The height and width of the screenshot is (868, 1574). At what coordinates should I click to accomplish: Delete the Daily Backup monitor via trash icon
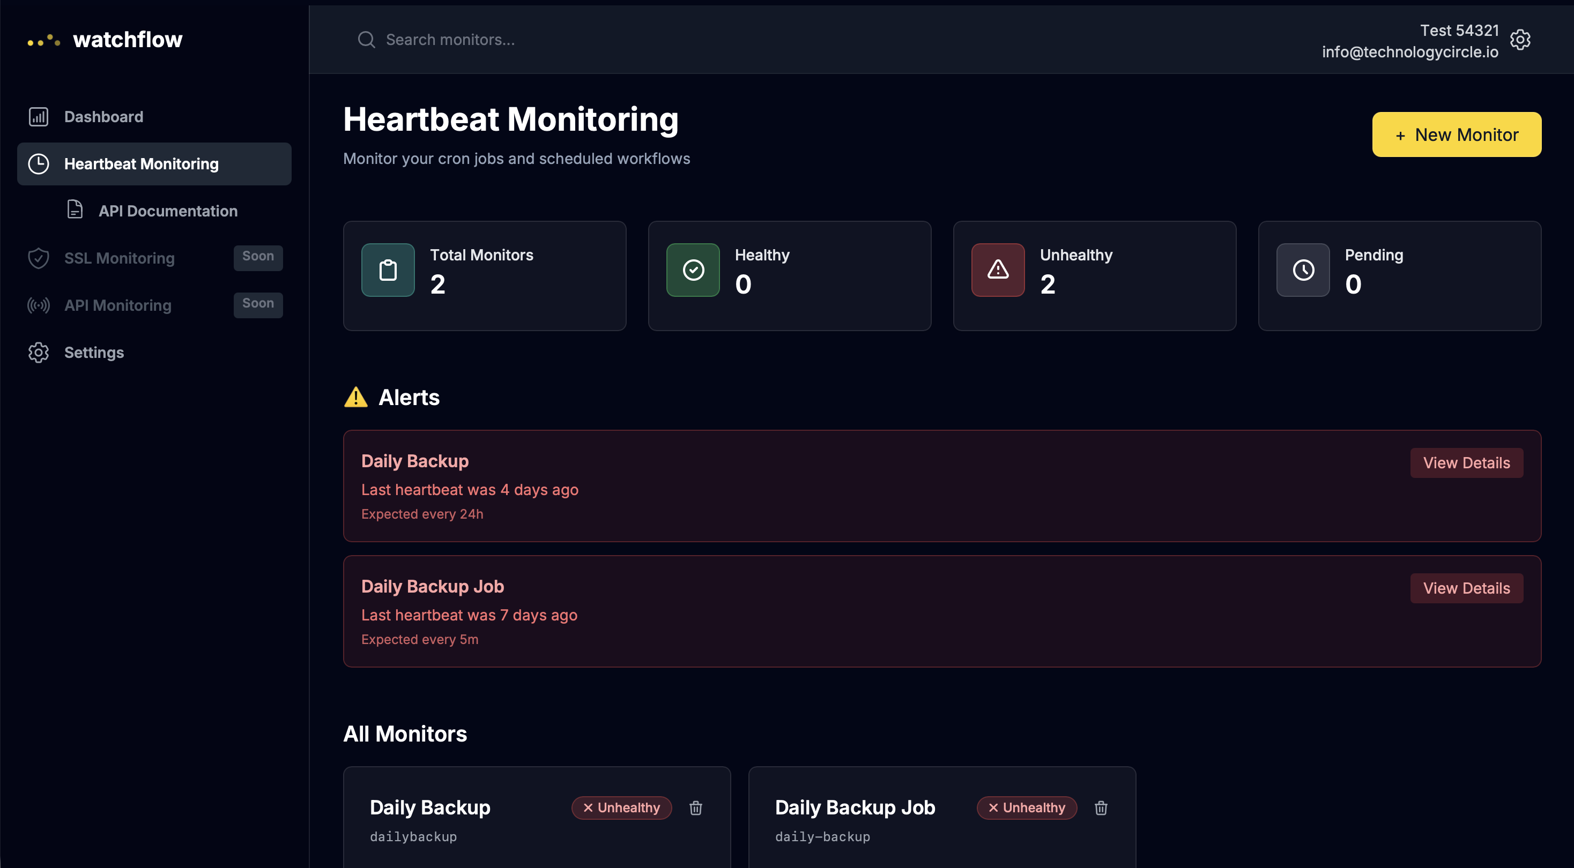pyautogui.click(x=696, y=807)
